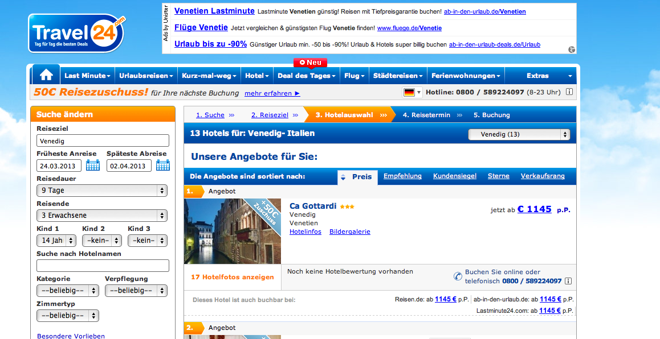Open the Reisende 3 Erwachsene dropdown
Viewport: 660px width, 339px height.
click(102, 216)
